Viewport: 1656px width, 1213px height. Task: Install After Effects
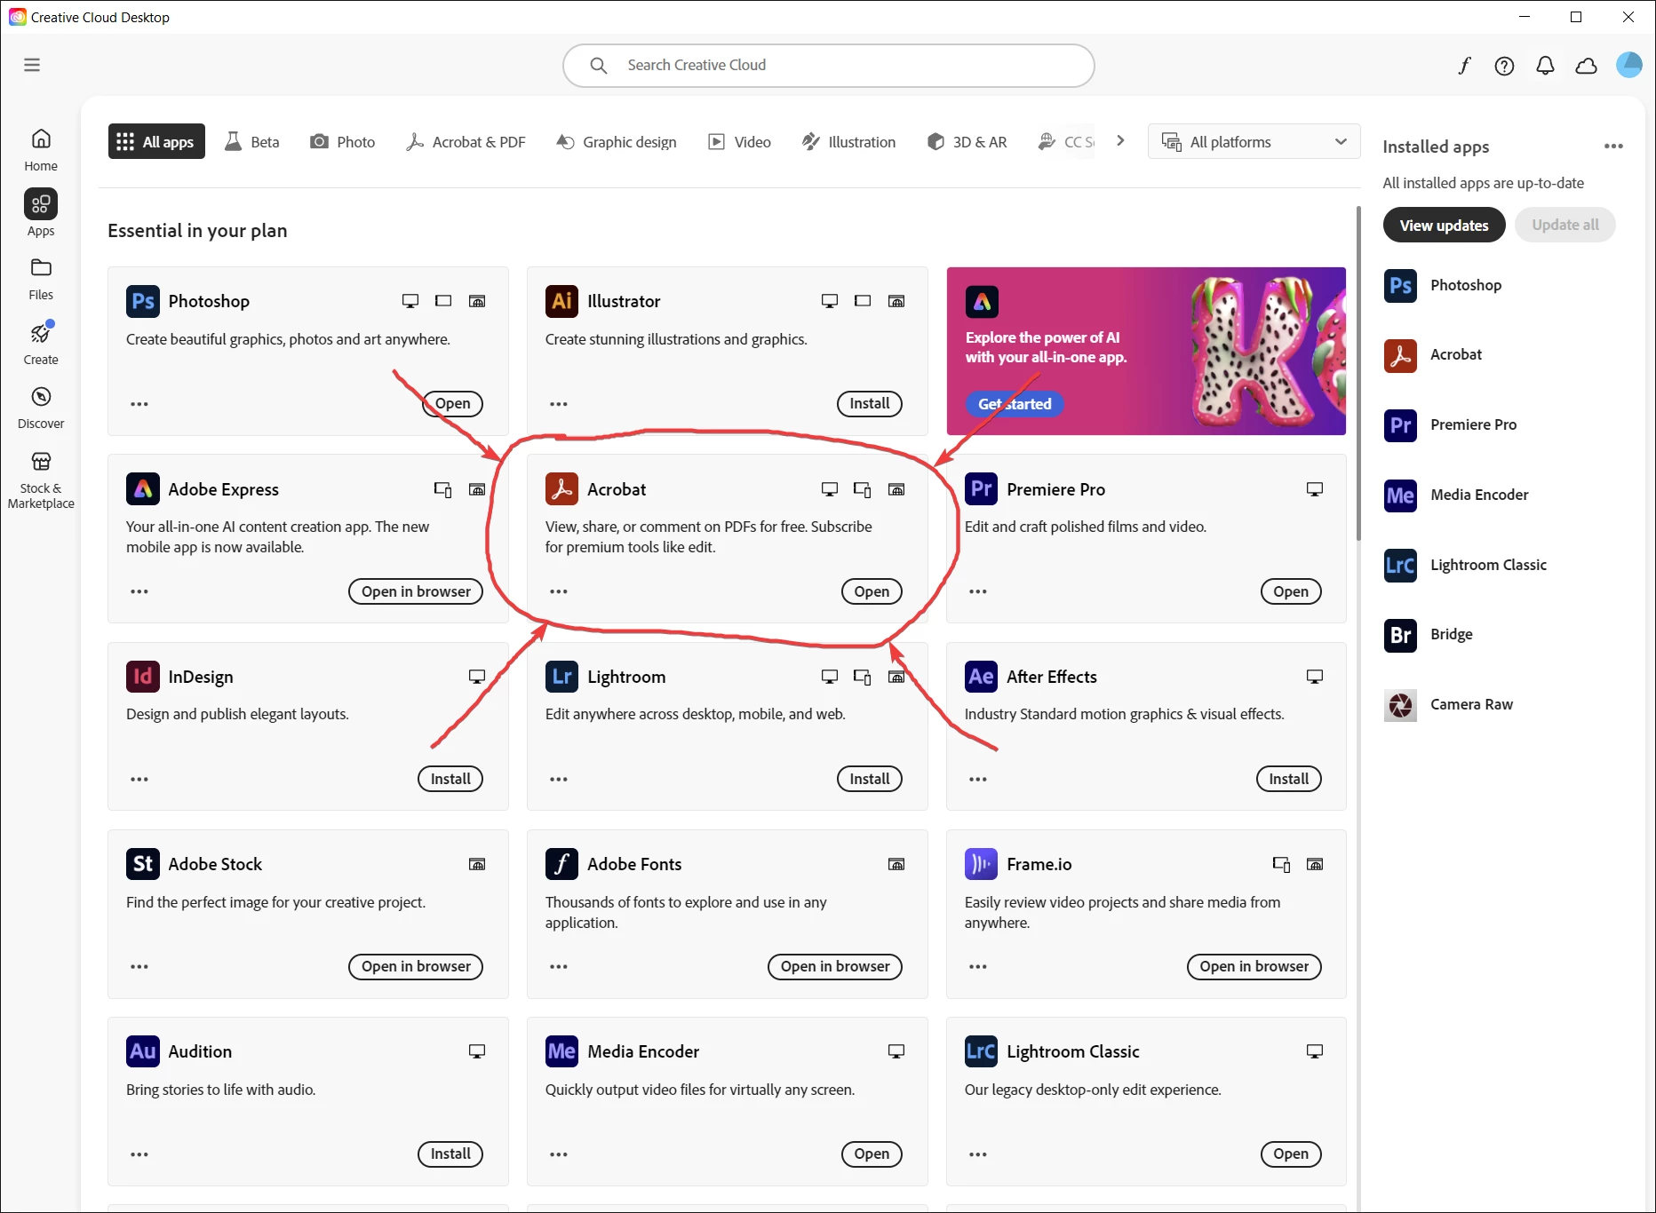[1289, 780]
